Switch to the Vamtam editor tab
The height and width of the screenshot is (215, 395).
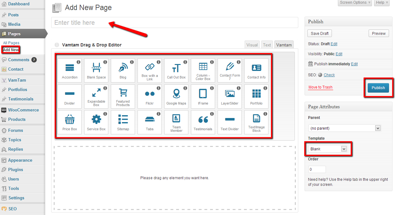[284, 45]
